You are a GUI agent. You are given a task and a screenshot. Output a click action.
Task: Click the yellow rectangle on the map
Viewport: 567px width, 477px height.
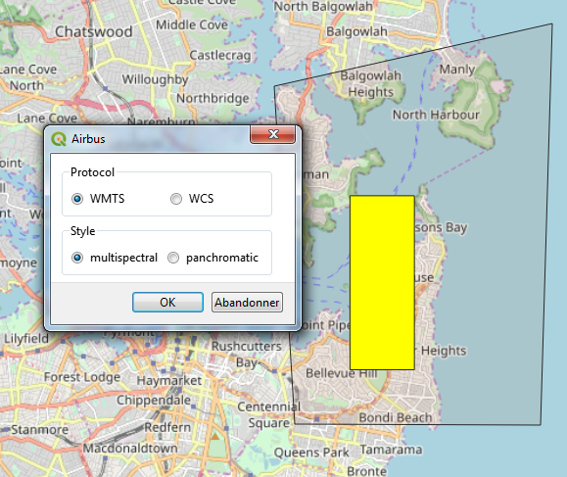(x=382, y=282)
